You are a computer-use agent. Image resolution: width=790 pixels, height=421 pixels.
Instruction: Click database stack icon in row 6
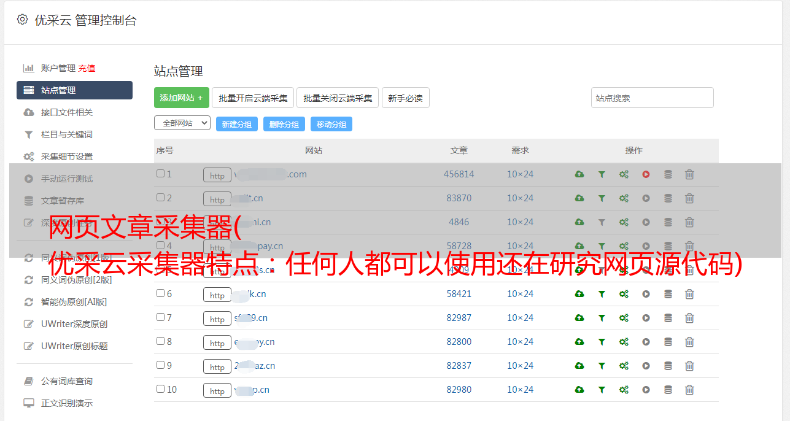tap(668, 294)
